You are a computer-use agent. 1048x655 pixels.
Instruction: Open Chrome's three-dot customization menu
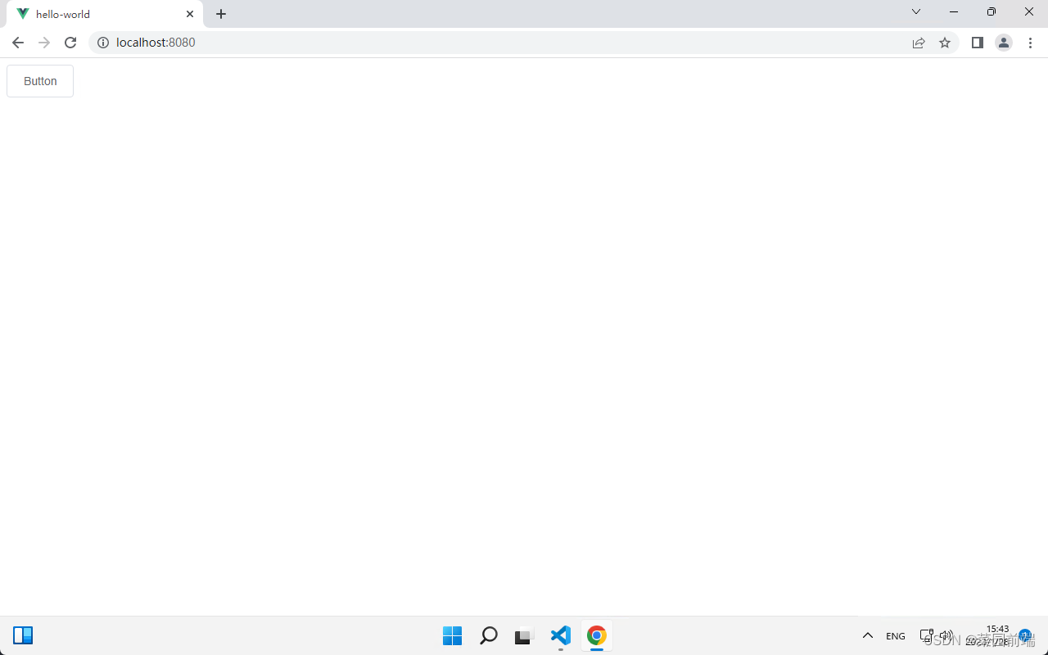pyautogui.click(x=1030, y=43)
